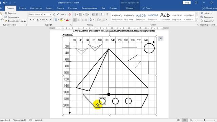Toggle align left
This screenshot has width=217, height=122.
[x=75, y=20]
